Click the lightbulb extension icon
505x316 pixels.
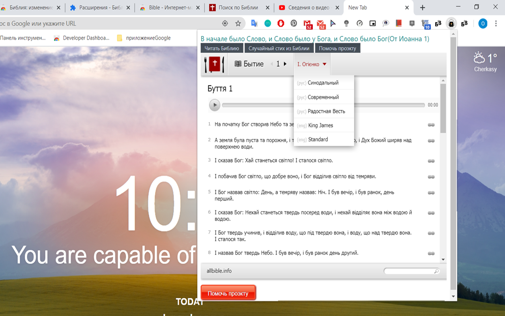coord(346,23)
